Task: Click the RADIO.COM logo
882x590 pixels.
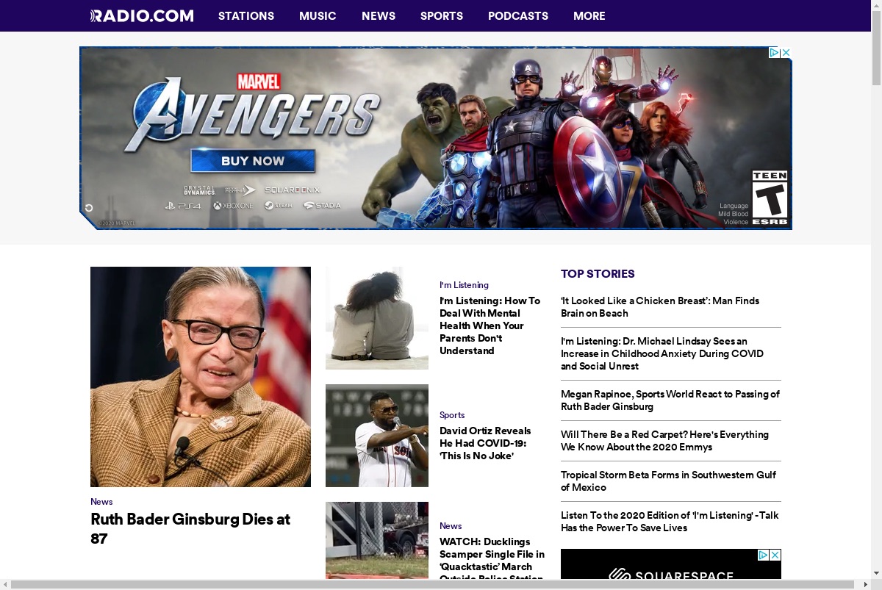Action: pos(142,15)
